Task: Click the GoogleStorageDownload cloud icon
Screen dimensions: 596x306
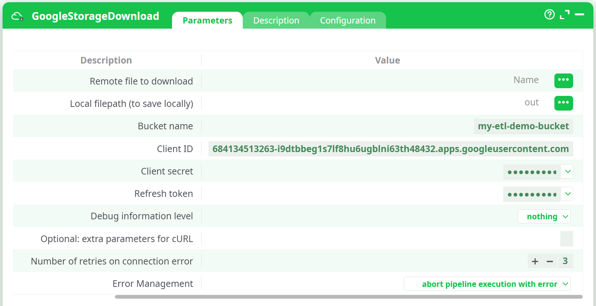Action: [x=17, y=16]
